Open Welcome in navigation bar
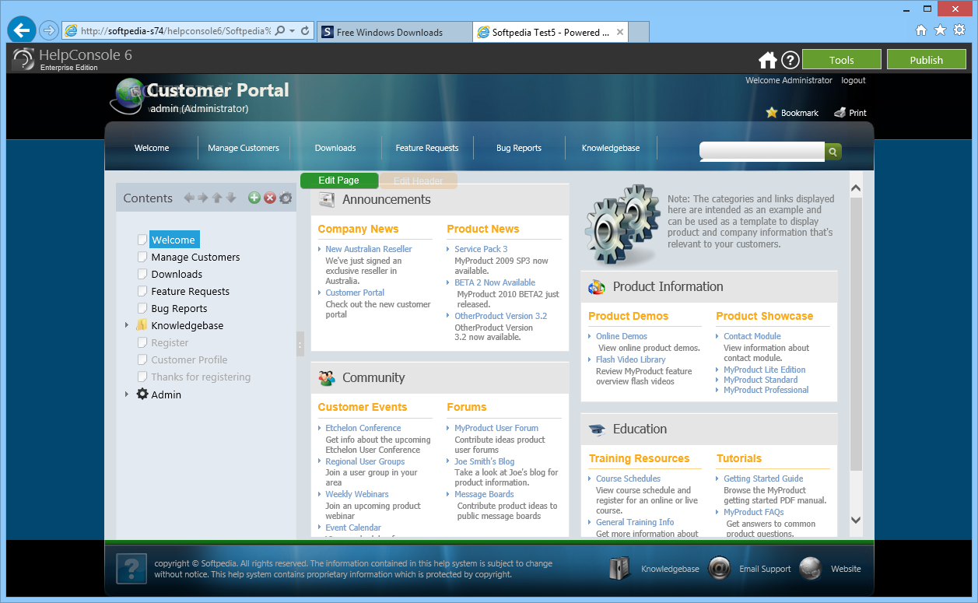 click(x=152, y=148)
